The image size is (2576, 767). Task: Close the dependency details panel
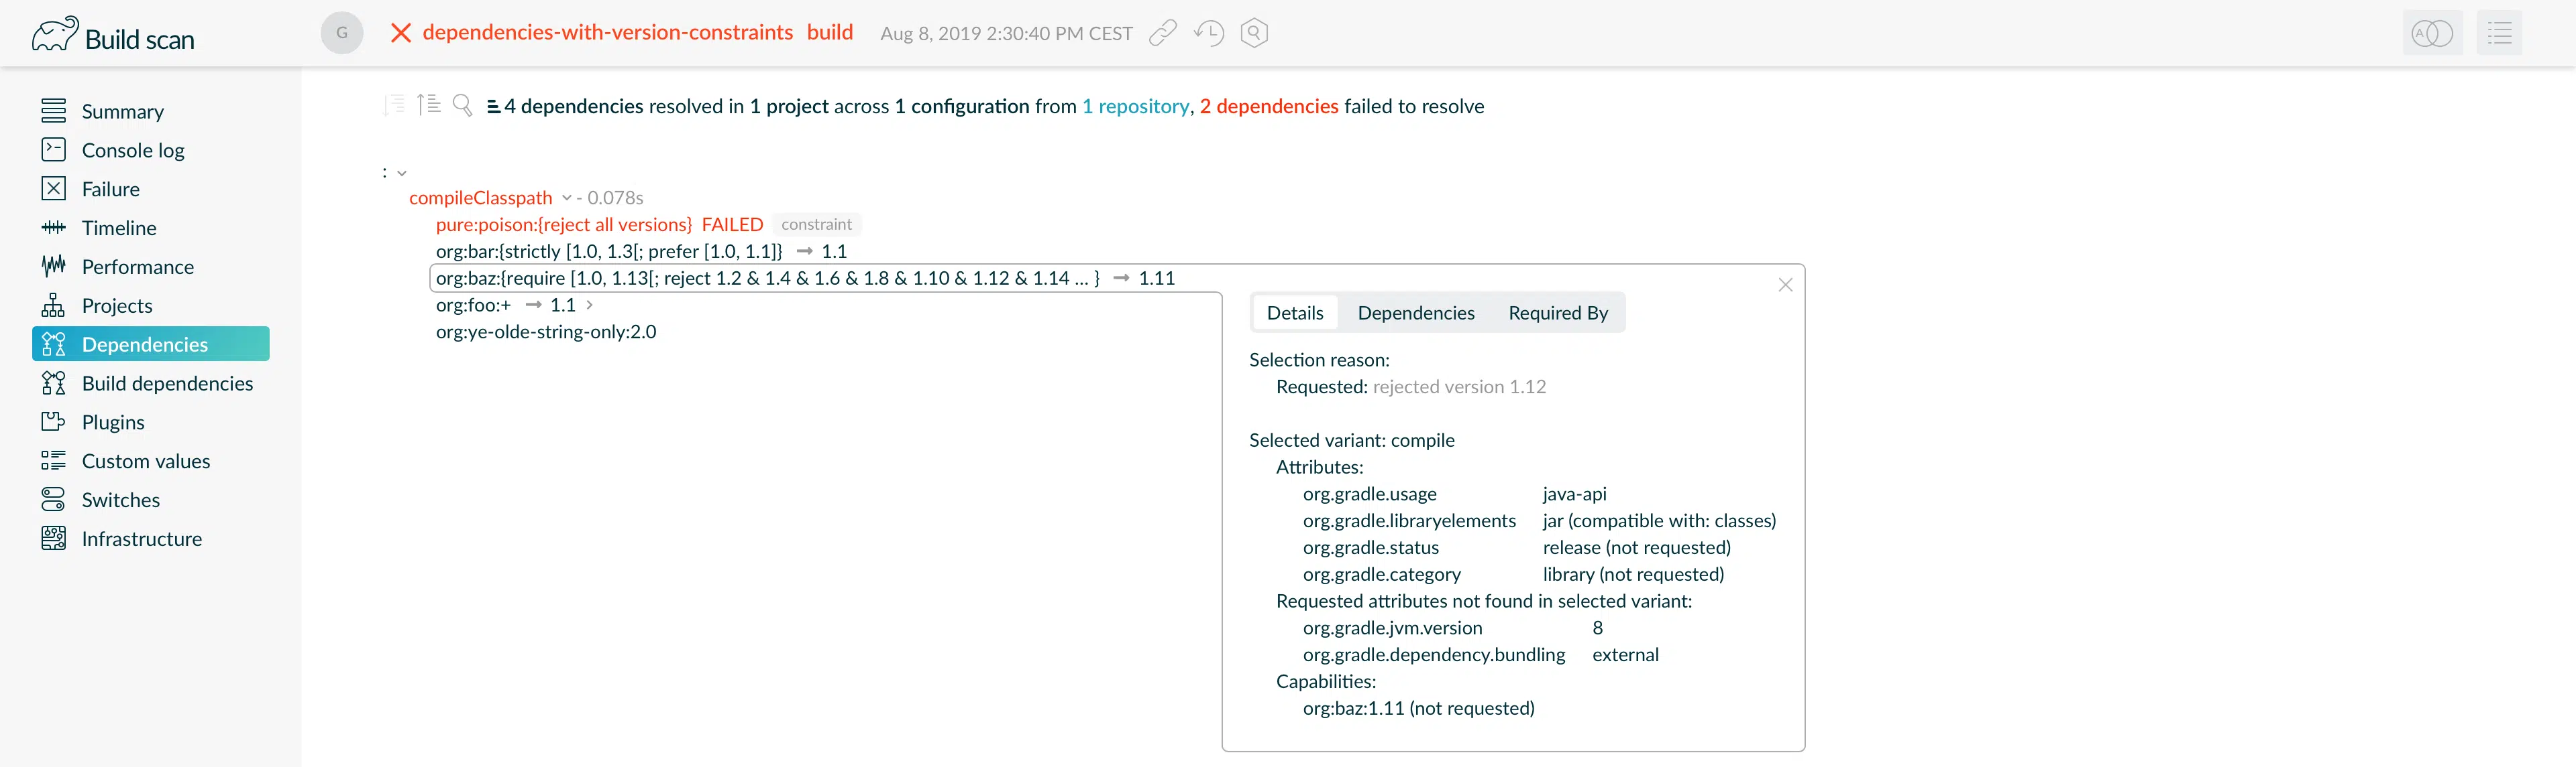[1785, 285]
